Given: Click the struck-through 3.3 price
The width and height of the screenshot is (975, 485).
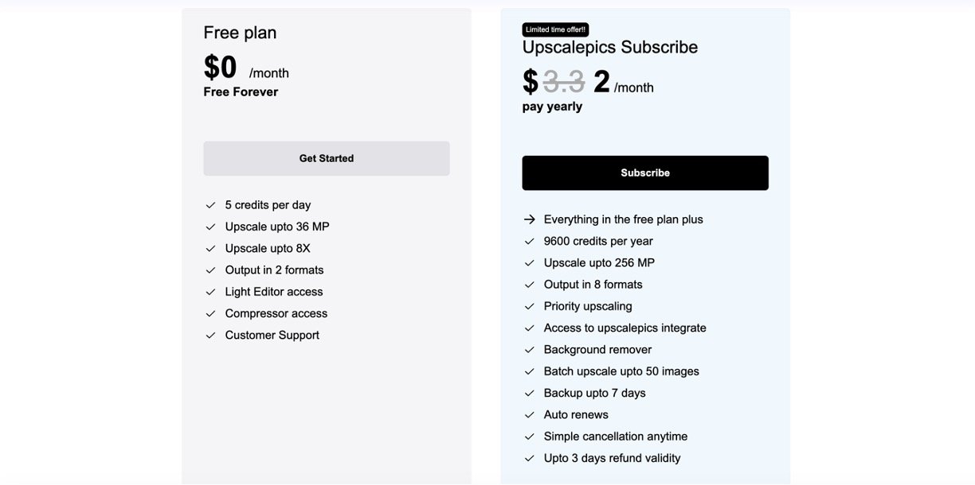Looking at the screenshot, I should click(564, 81).
